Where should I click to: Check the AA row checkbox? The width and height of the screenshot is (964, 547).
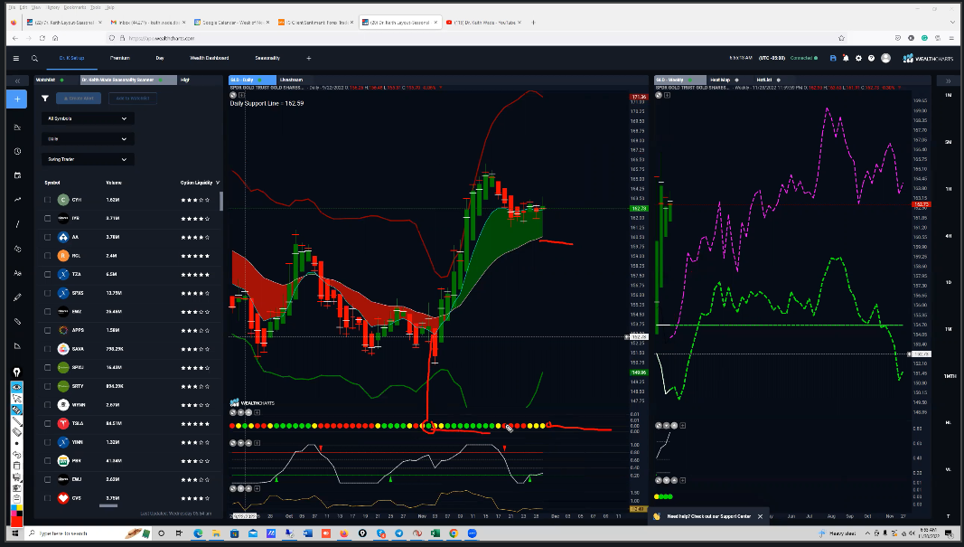click(x=47, y=237)
